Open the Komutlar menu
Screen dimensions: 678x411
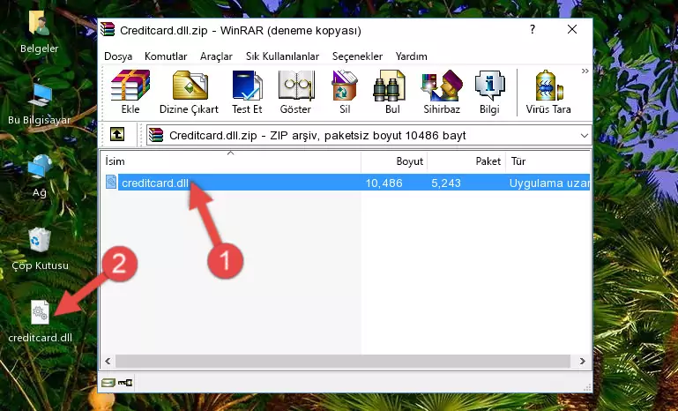166,56
